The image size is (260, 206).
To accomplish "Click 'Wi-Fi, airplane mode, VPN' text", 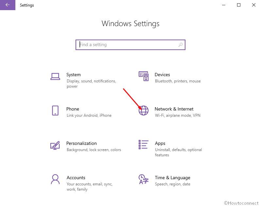I will (178, 115).
